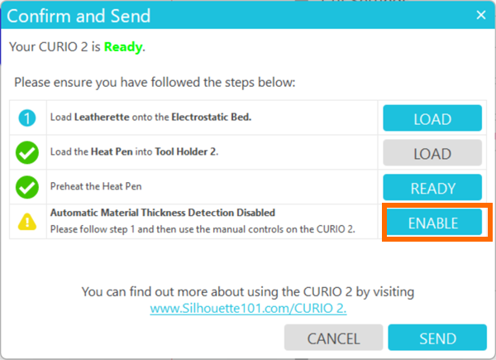
Task: Select the Load Leatherette instruction text
Action: click(x=150, y=118)
